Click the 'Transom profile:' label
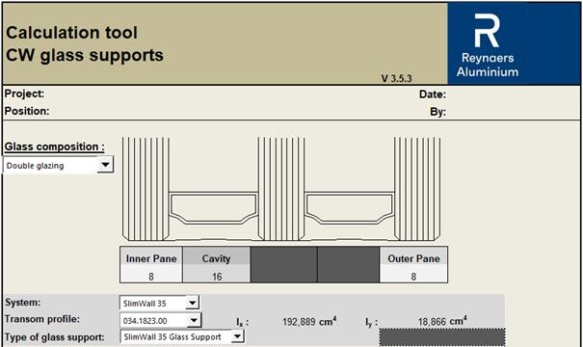The width and height of the screenshot is (583, 347). (42, 319)
